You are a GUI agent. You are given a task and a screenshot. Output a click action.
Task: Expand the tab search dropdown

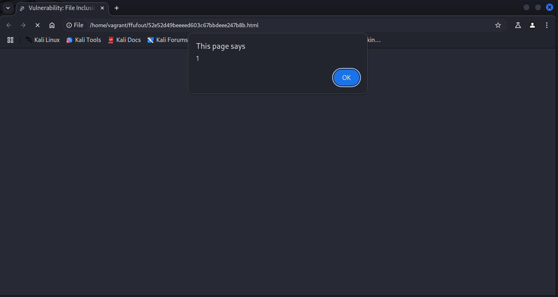(8, 8)
